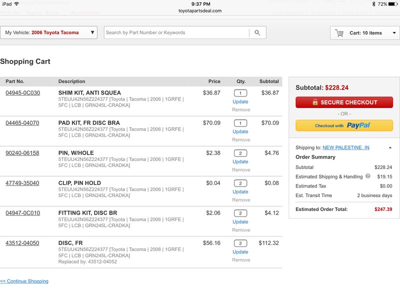Click the search magnifier icon
The image size is (400, 300).
coord(257,32)
